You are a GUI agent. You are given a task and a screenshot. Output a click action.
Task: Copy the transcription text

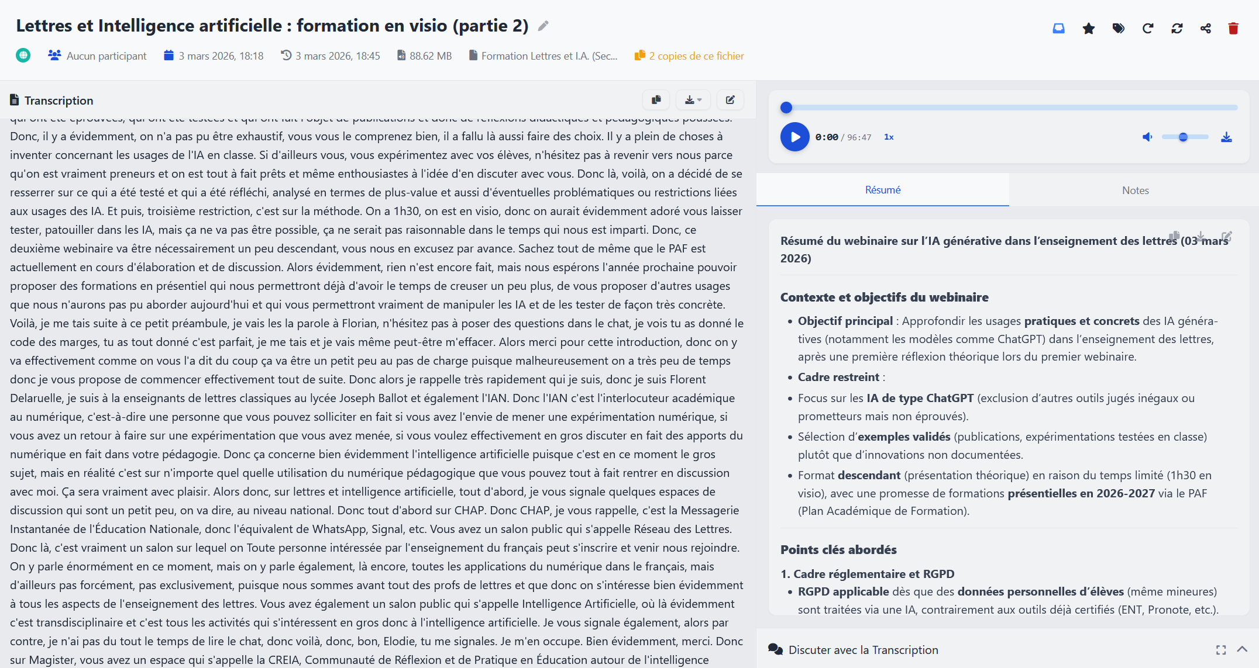point(656,100)
